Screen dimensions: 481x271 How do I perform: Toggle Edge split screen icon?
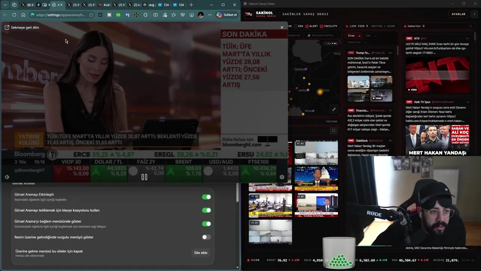coord(155,15)
